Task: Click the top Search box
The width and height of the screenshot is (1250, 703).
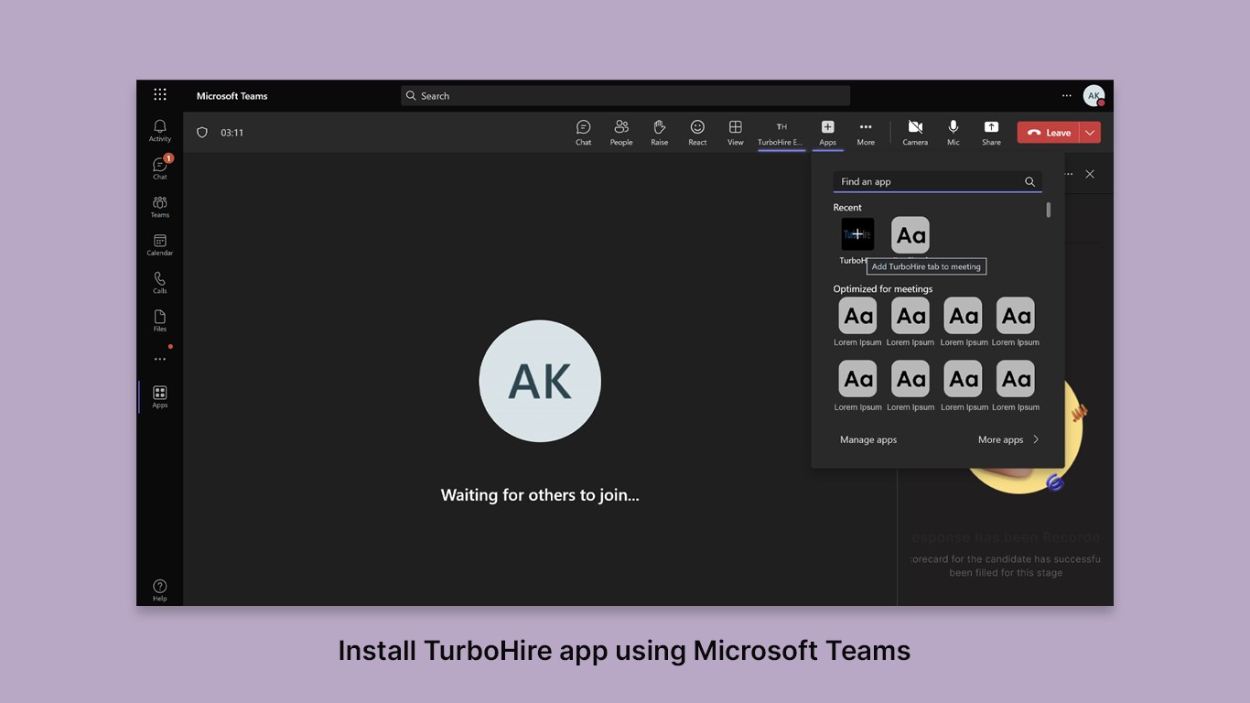Action: 625,95
